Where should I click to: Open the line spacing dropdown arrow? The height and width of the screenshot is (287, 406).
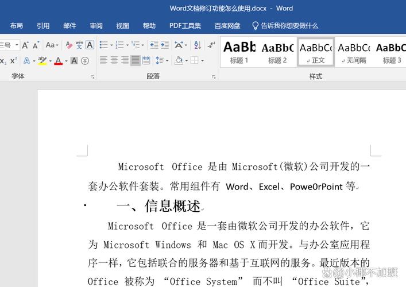pos(167,61)
